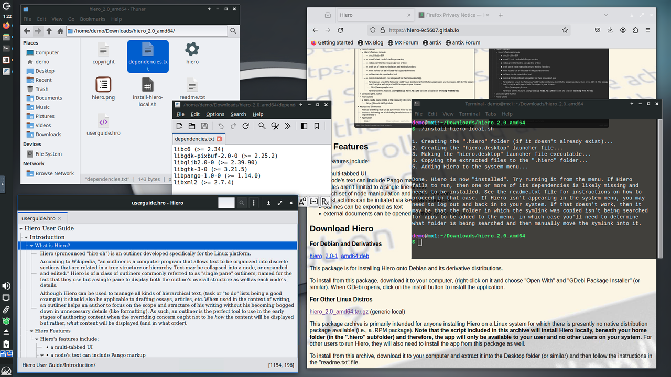Click FeatherPad replace icon

(275, 126)
